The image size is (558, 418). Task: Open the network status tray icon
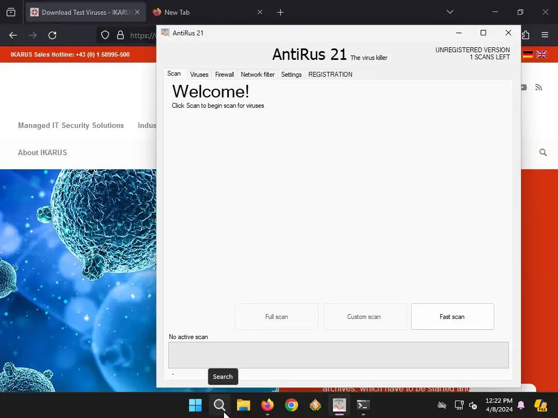click(x=459, y=405)
